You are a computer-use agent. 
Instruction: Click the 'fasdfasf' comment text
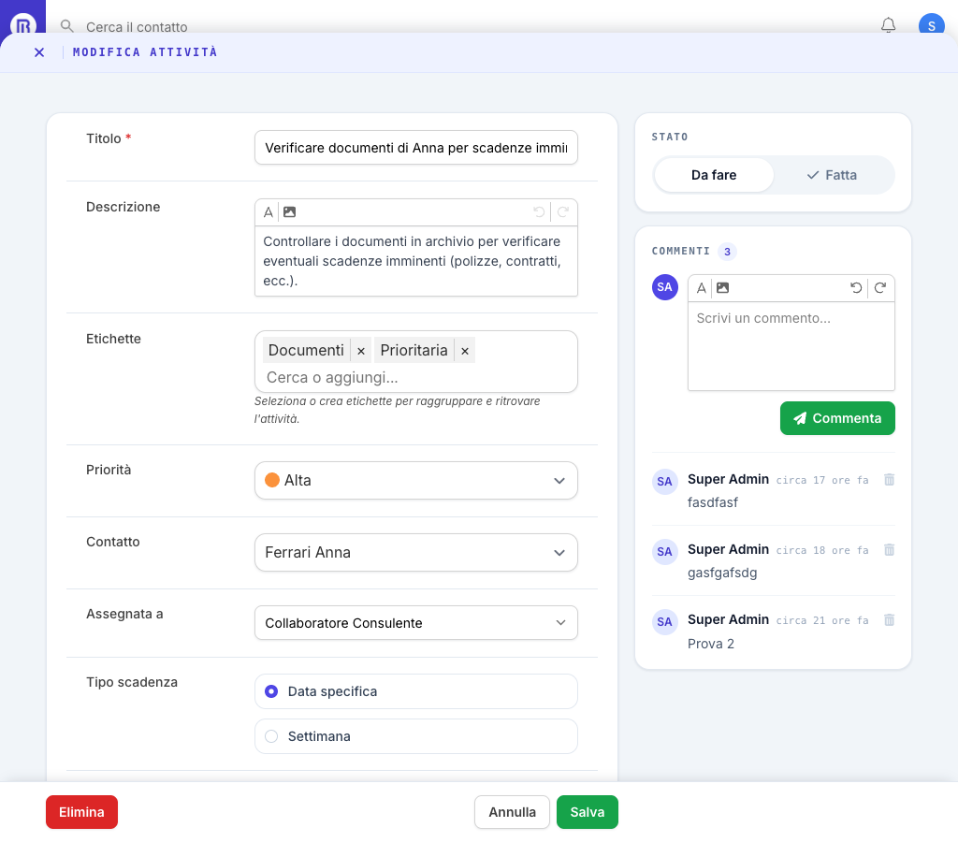(x=712, y=502)
